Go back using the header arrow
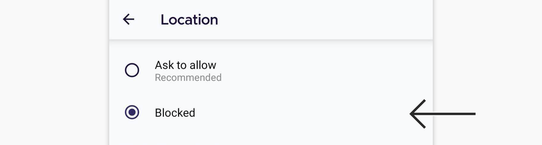The height and width of the screenshot is (145, 542). (129, 19)
